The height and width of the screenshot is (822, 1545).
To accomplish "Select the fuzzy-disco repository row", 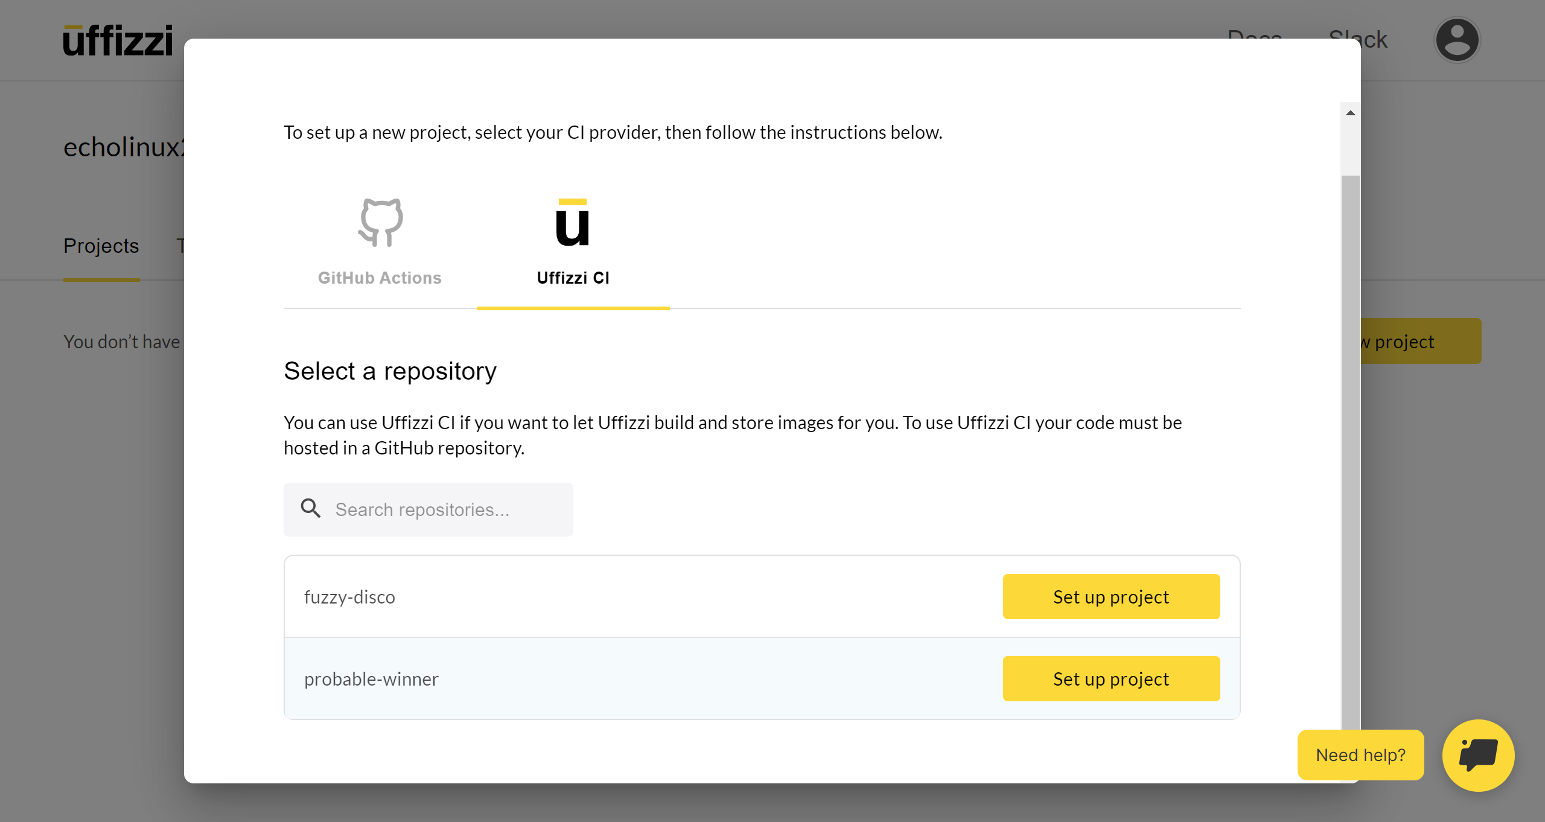I will [350, 597].
